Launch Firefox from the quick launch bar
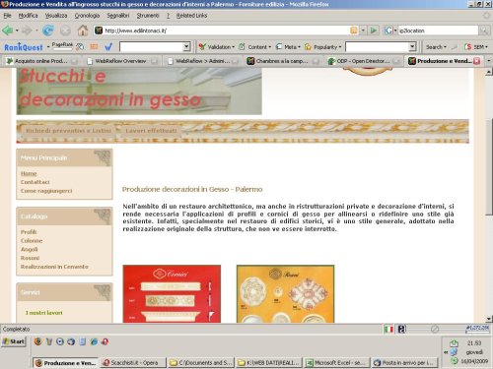Screen dimensions: 493x369 37,341
